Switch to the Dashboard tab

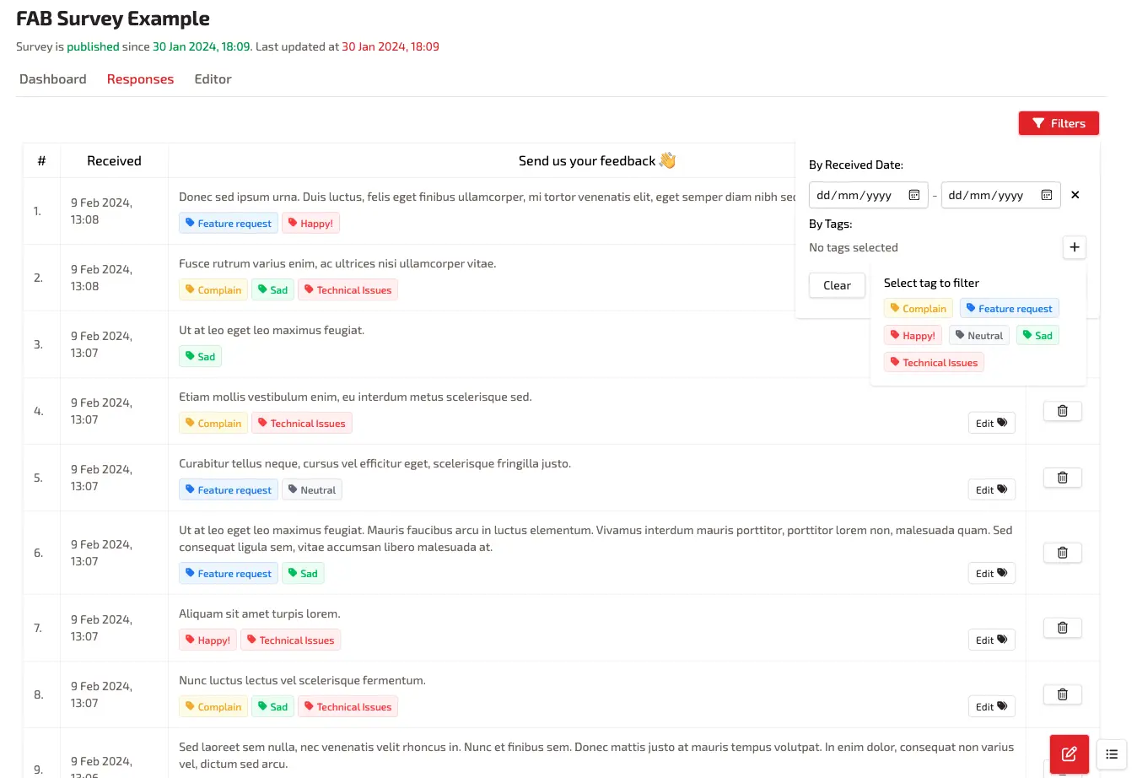(53, 79)
